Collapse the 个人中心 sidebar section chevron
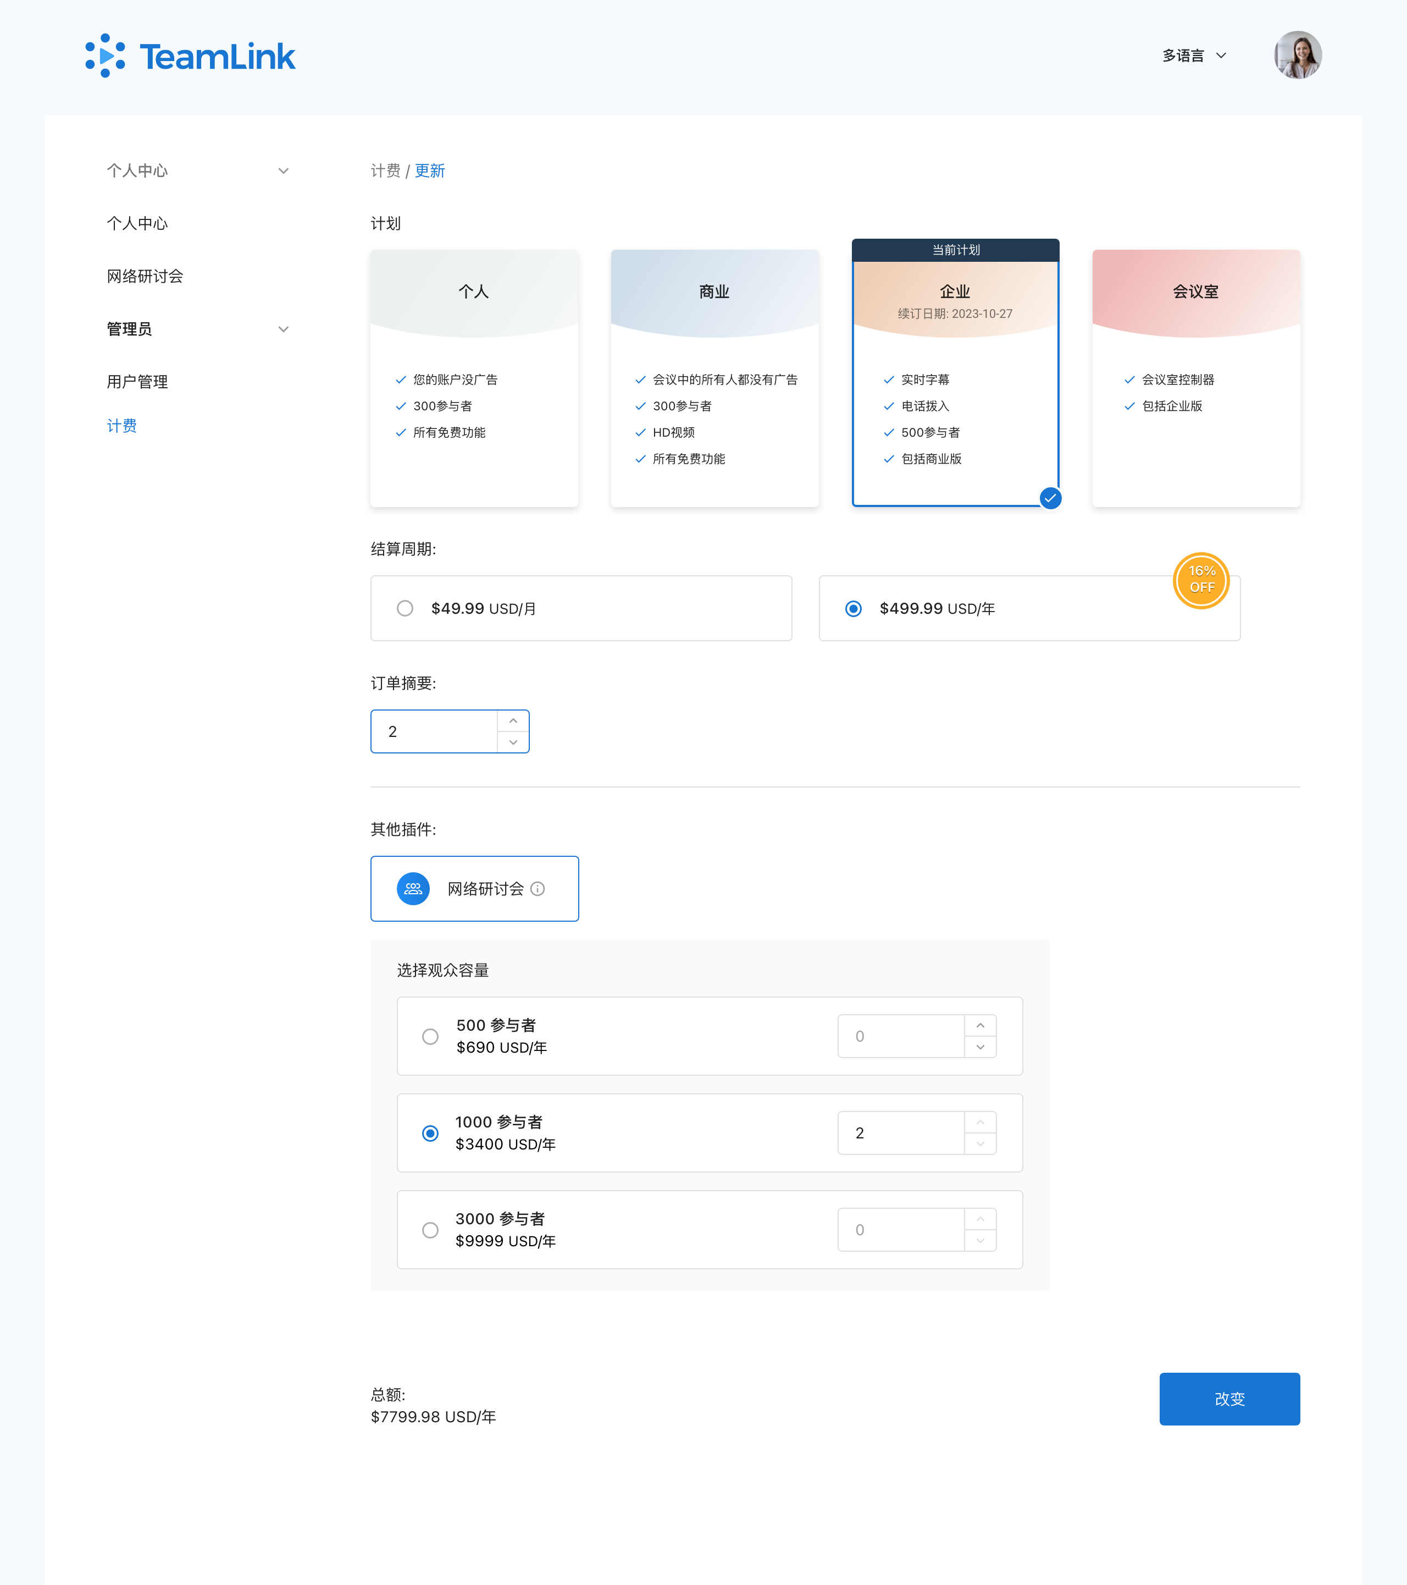The width and height of the screenshot is (1407, 1585). pyautogui.click(x=284, y=170)
